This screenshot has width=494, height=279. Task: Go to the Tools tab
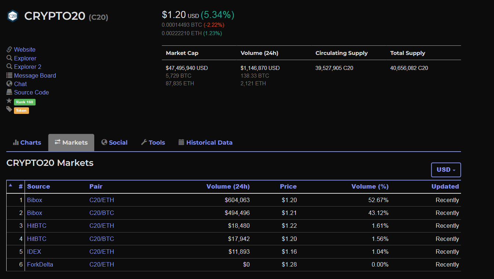[153, 143]
